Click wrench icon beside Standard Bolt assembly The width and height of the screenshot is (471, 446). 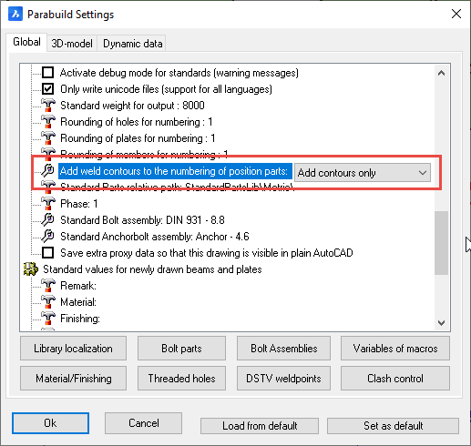[48, 220]
